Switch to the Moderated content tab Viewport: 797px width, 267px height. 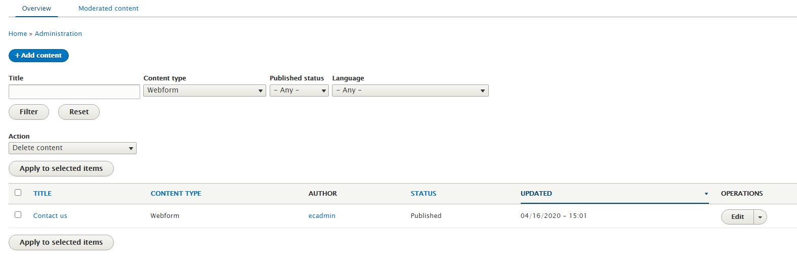[108, 9]
